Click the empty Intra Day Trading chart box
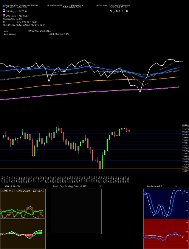 [76, 211]
